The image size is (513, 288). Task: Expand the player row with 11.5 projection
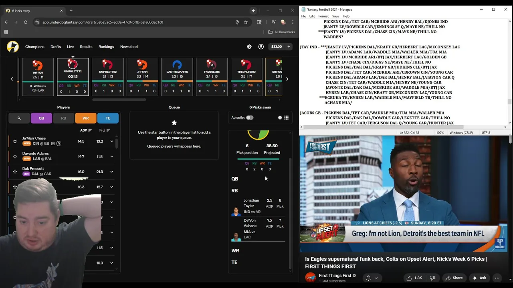(111, 248)
